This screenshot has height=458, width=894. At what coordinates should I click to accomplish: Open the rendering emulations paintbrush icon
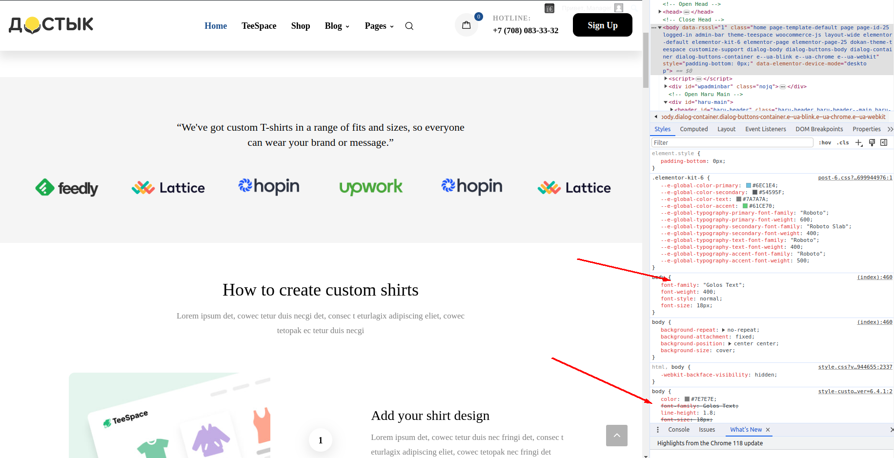[872, 142]
